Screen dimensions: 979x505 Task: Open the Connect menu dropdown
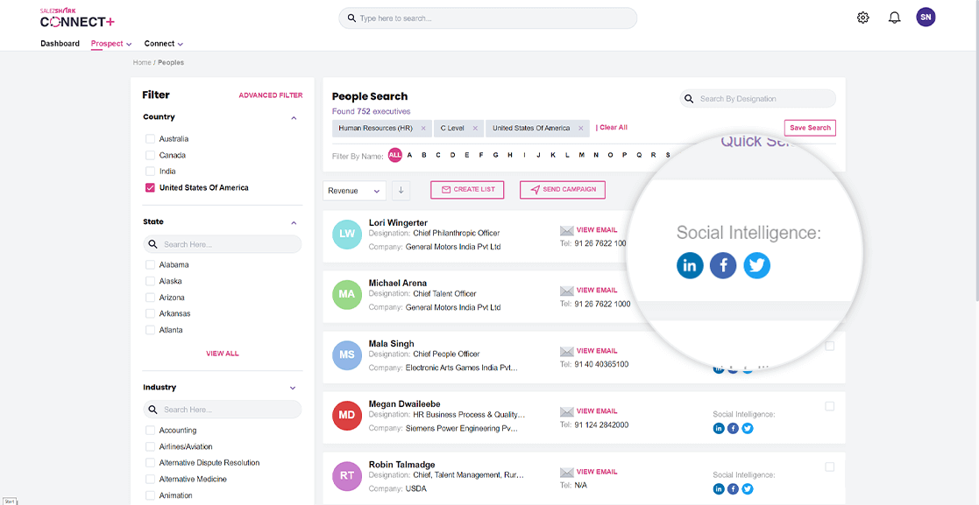point(164,44)
